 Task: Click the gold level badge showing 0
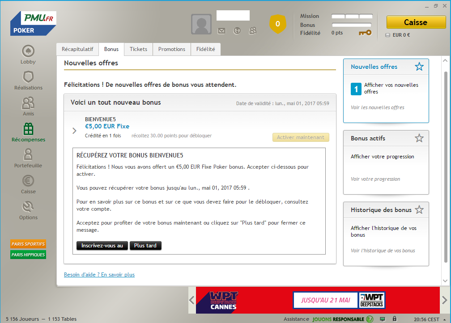[x=277, y=24]
